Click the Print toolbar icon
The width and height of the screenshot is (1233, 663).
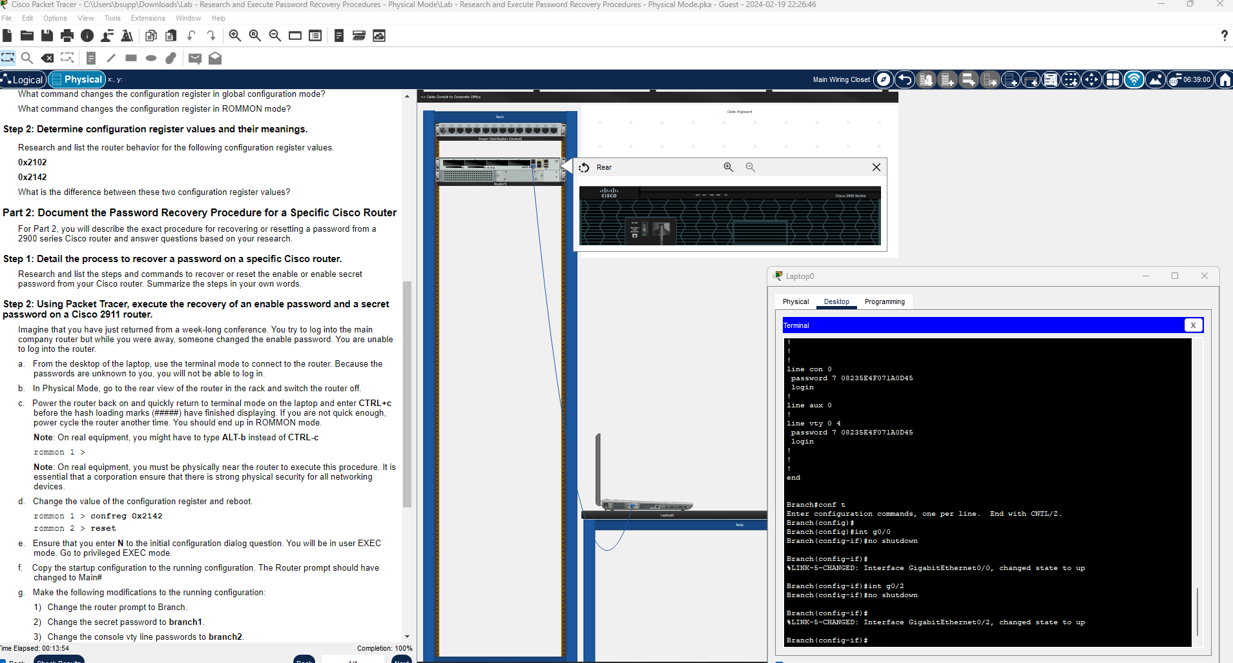(67, 36)
